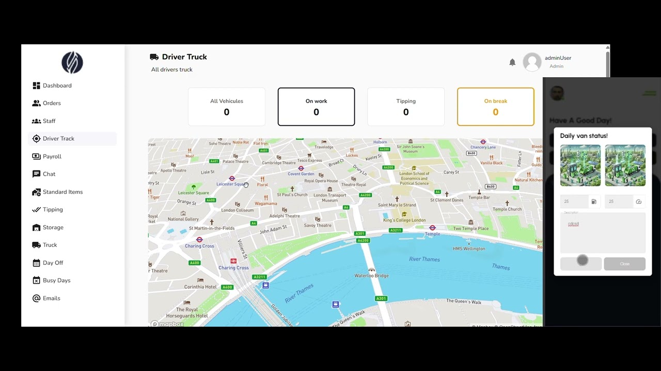
Task: Select the Tipping status card
Action: click(406, 107)
